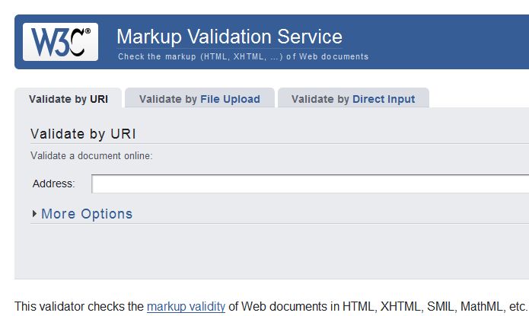Click the 'Validate a document online:' text

pyautogui.click(x=91, y=156)
